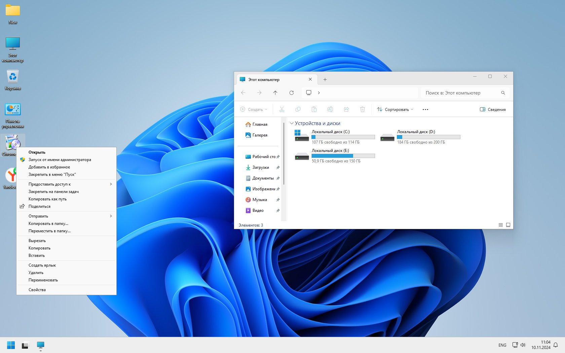Click the share icon in Explorer toolbar
This screenshot has height=353, width=565.
[346, 109]
